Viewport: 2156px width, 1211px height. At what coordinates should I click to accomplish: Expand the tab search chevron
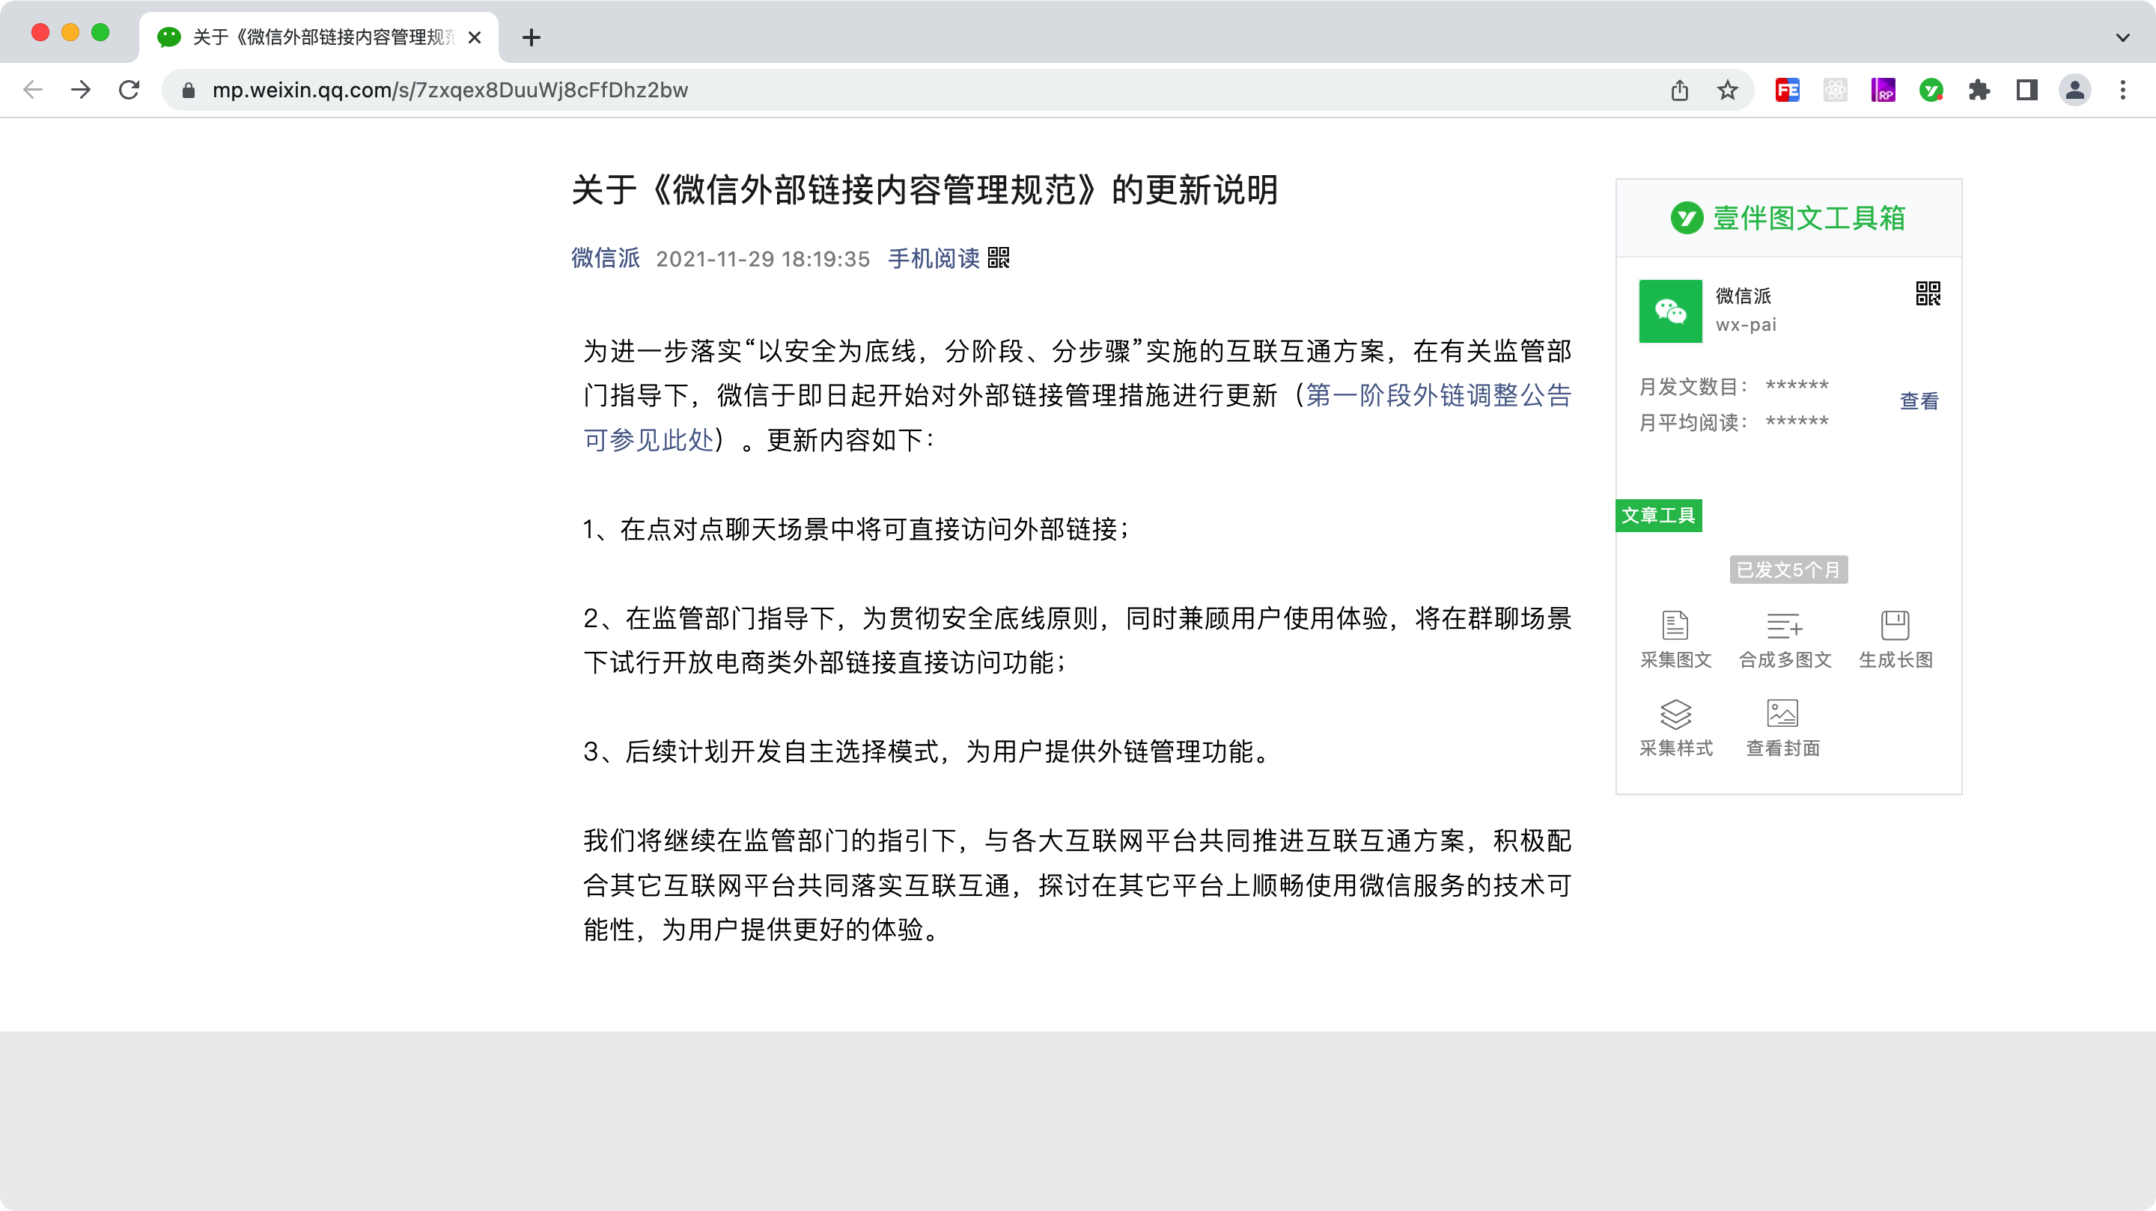2122,37
